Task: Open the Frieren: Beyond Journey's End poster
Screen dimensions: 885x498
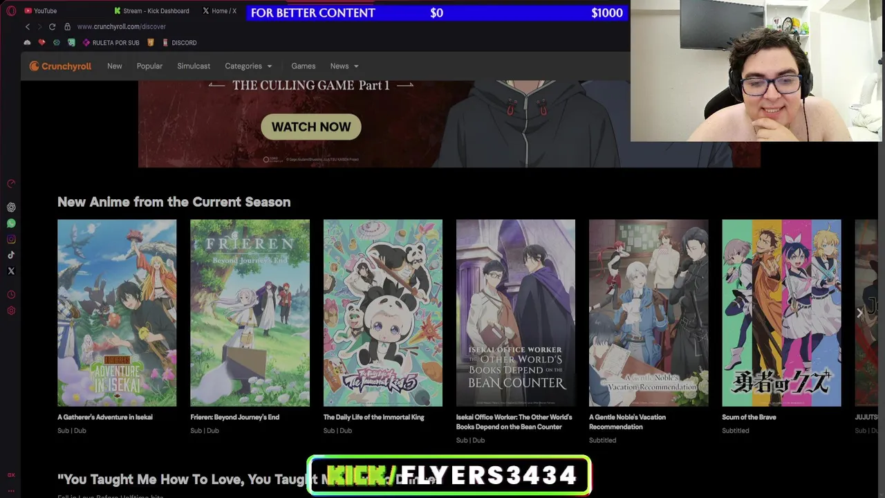Action: tap(250, 313)
